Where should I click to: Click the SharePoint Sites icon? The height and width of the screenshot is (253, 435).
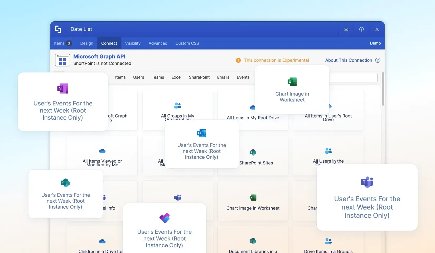point(253,152)
